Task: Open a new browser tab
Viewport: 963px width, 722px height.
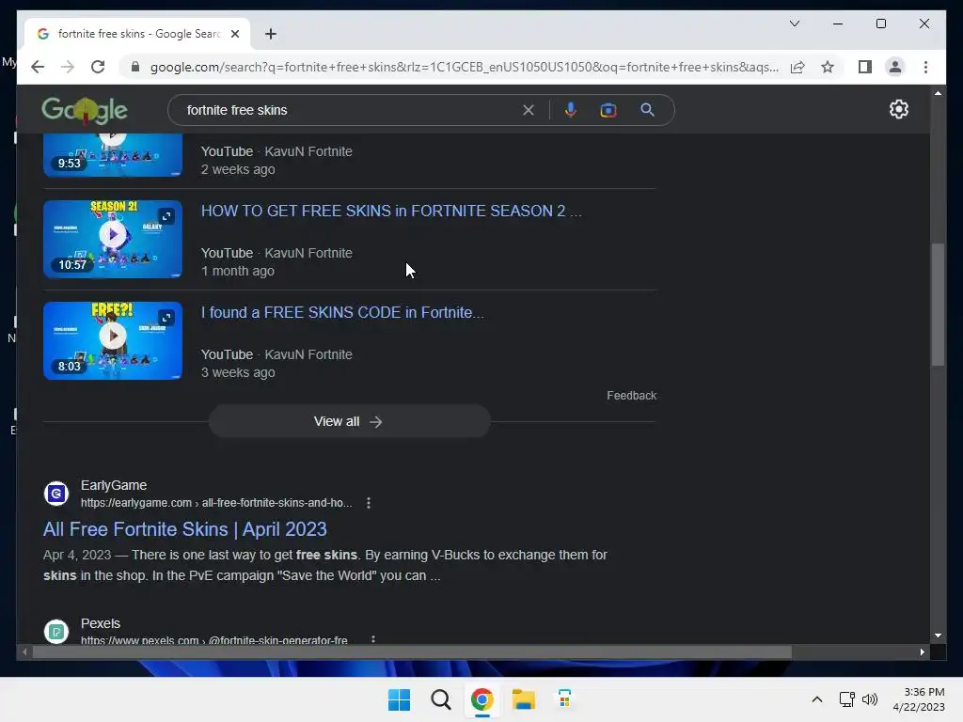Action: pos(270,34)
